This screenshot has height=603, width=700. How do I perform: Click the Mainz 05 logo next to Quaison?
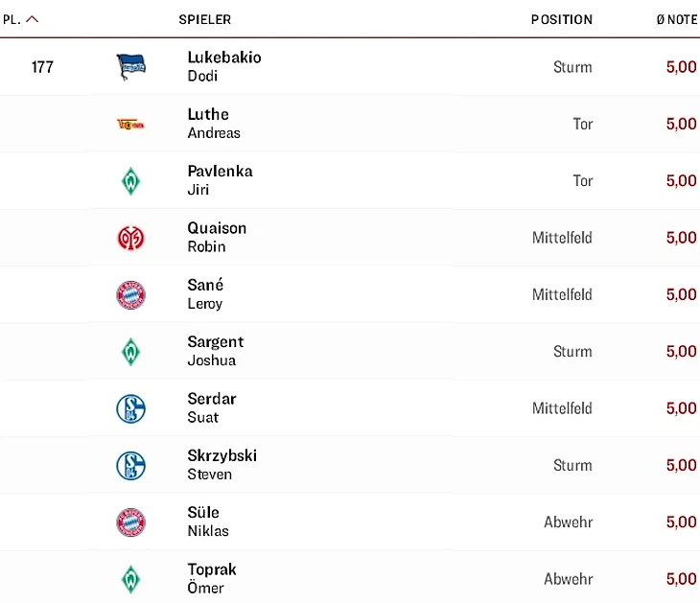pyautogui.click(x=130, y=238)
